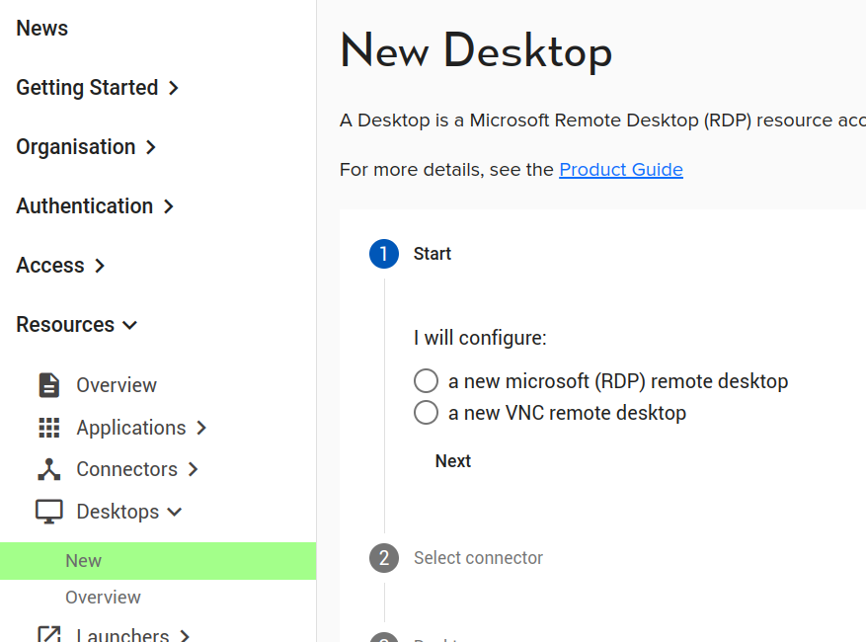Screen dimensions: 866x642
Task: Click the Launchers external-link icon
Action: 48,635
